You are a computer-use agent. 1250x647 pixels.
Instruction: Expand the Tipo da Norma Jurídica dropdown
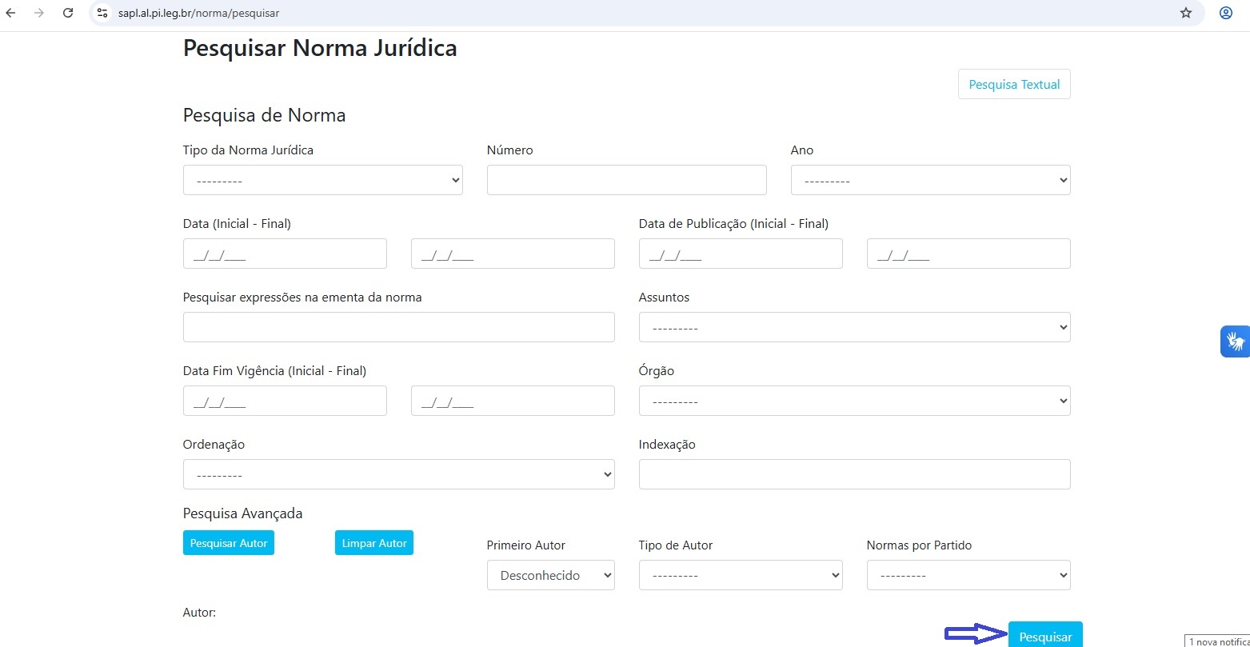[322, 180]
